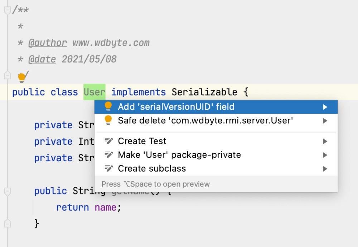The height and width of the screenshot is (247, 358).
Task: Click the highlighted User class name
Action: click(x=95, y=92)
